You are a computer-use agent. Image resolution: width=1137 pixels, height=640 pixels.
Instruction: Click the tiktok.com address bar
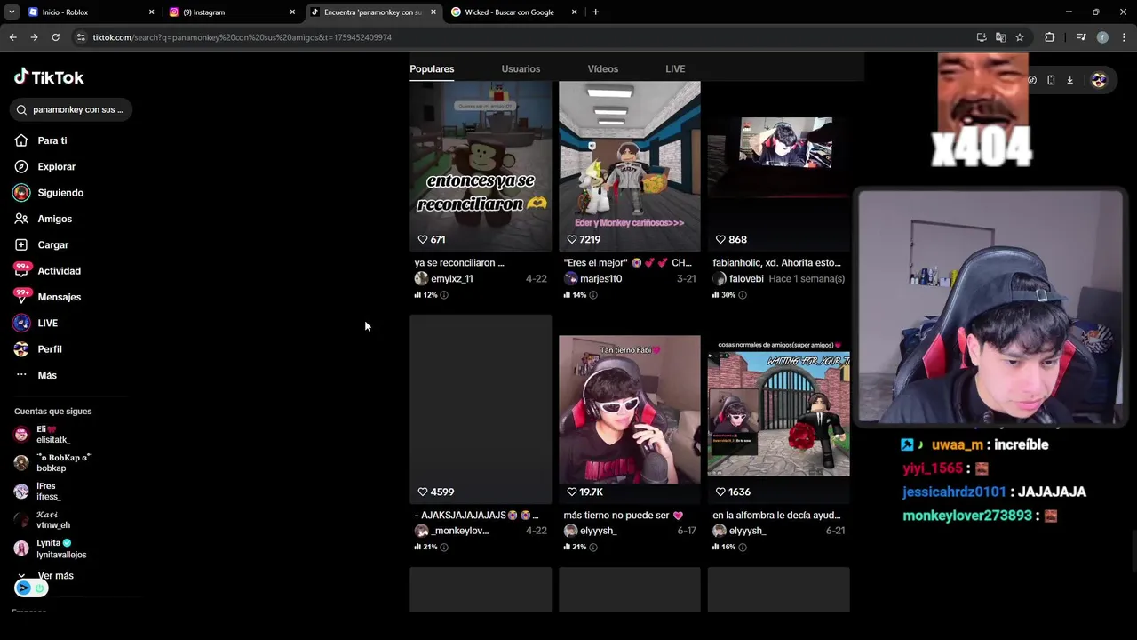click(x=524, y=37)
